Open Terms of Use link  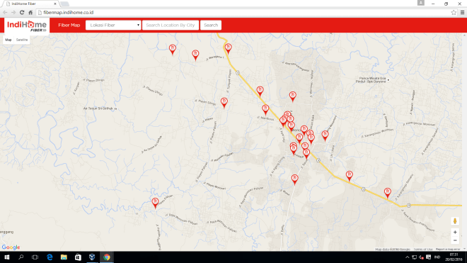click(423, 250)
